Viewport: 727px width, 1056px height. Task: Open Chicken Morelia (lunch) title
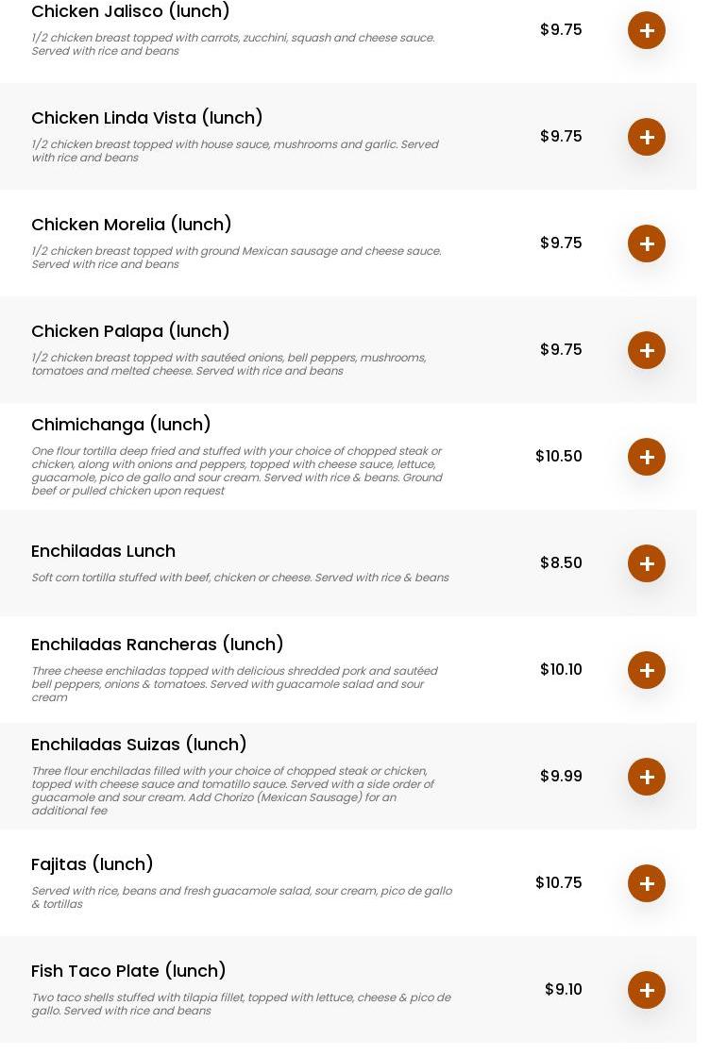[x=131, y=225]
